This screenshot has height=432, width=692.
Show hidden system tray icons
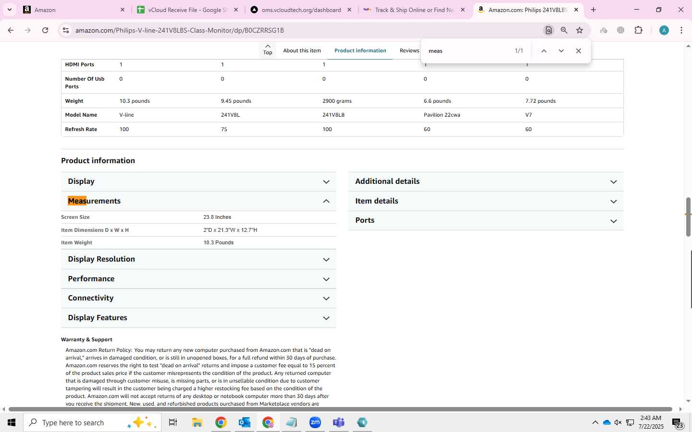(595, 422)
